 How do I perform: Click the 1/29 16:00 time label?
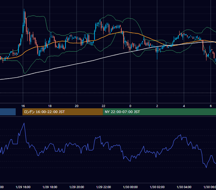click(23, 187)
